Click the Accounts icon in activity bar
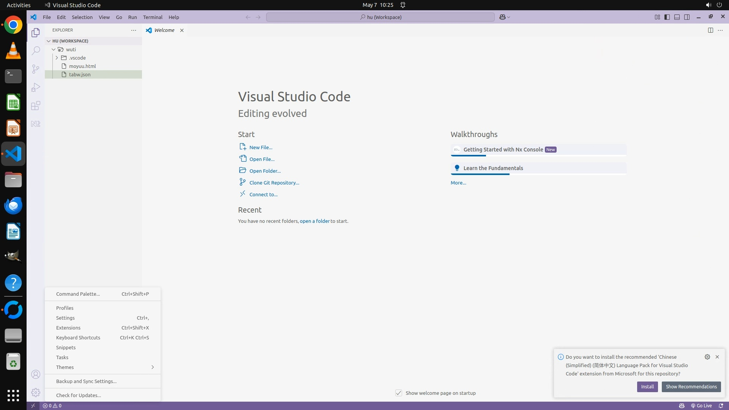Screen dimensions: 729x410 (36, 375)
